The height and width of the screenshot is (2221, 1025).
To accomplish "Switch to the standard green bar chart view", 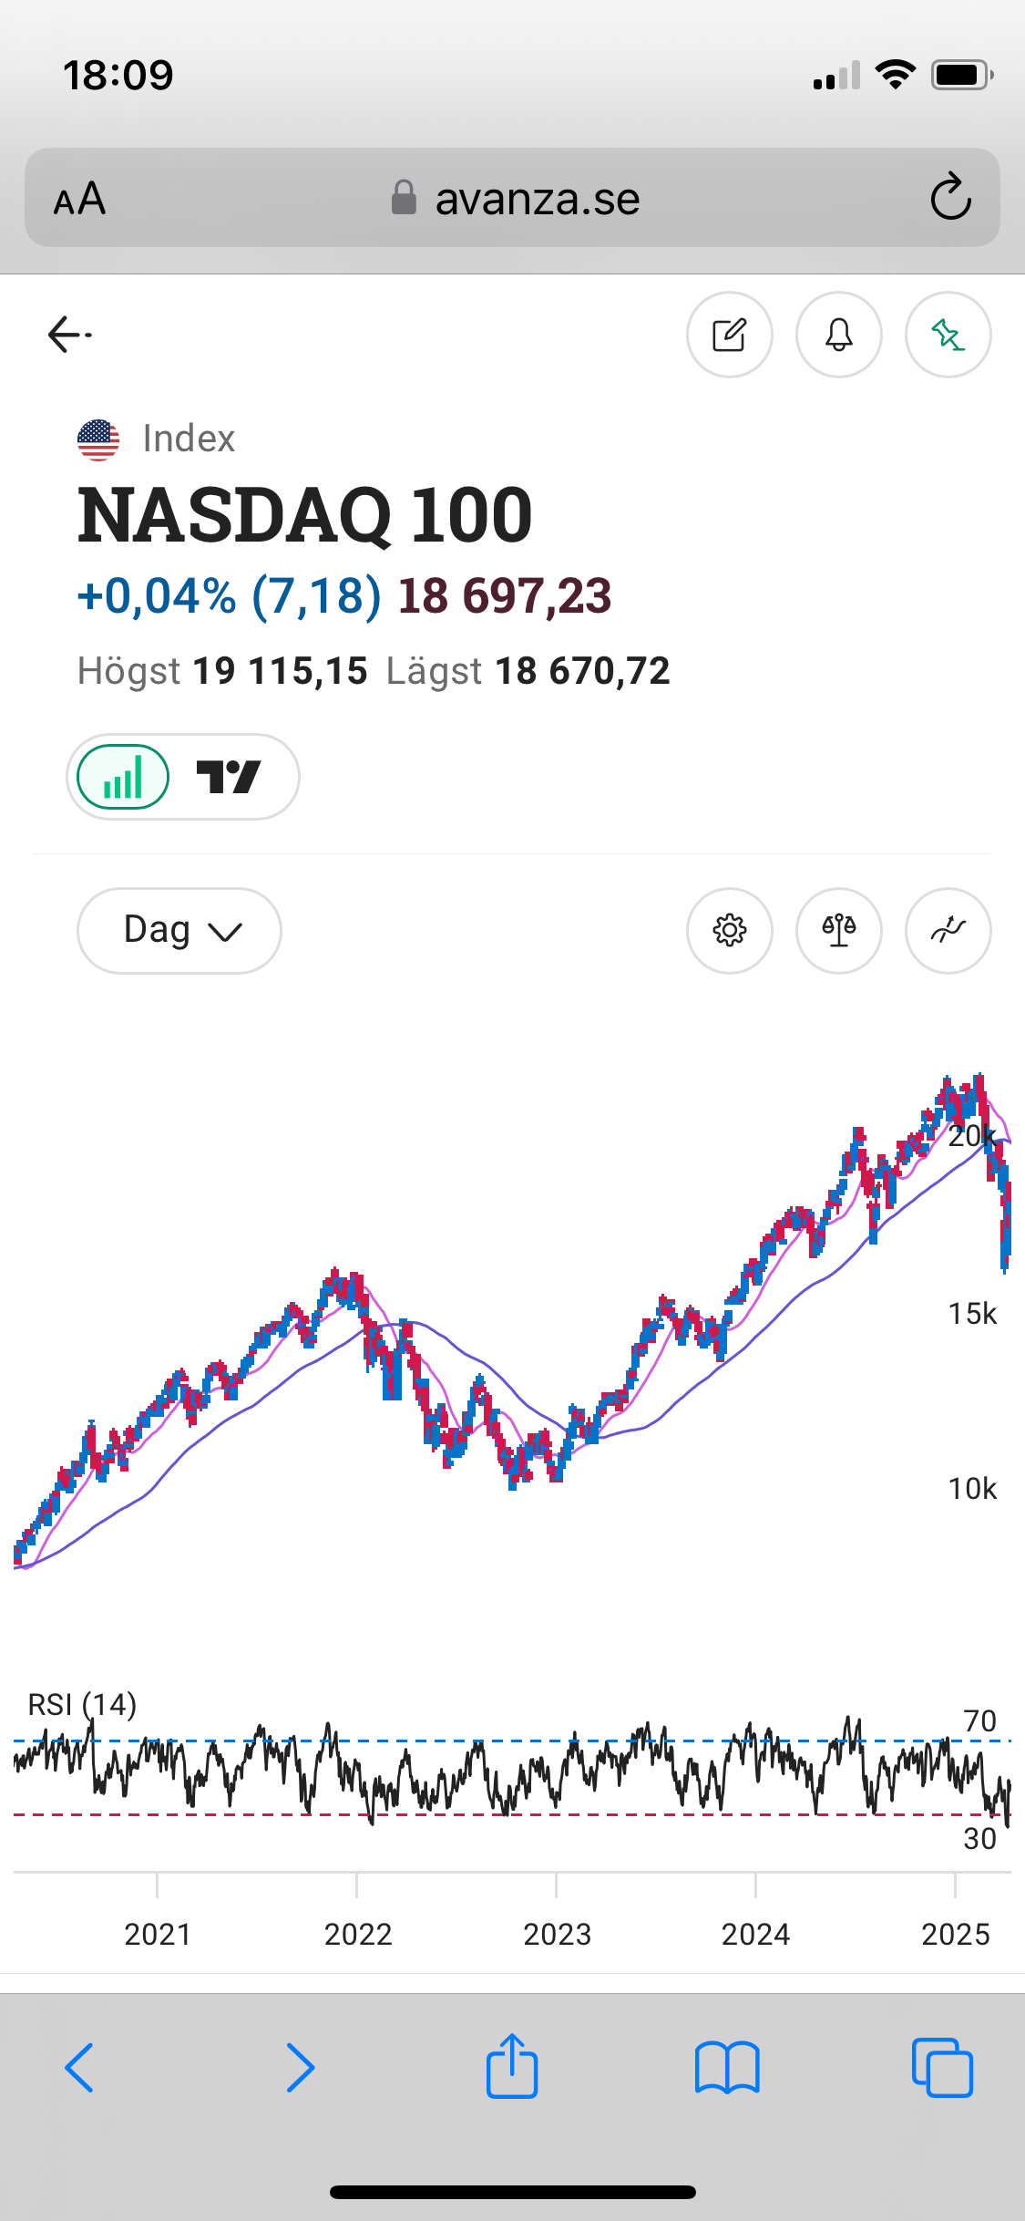I will click(123, 777).
